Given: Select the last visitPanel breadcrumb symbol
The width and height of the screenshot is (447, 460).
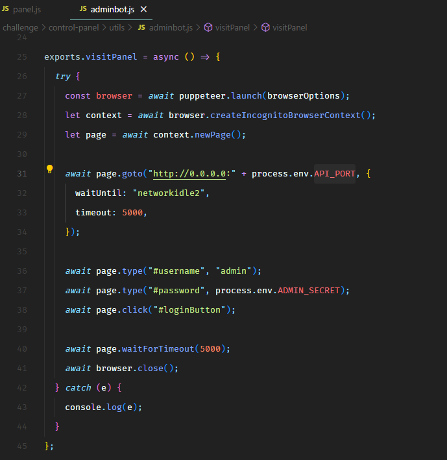Looking at the screenshot, I should point(289,27).
